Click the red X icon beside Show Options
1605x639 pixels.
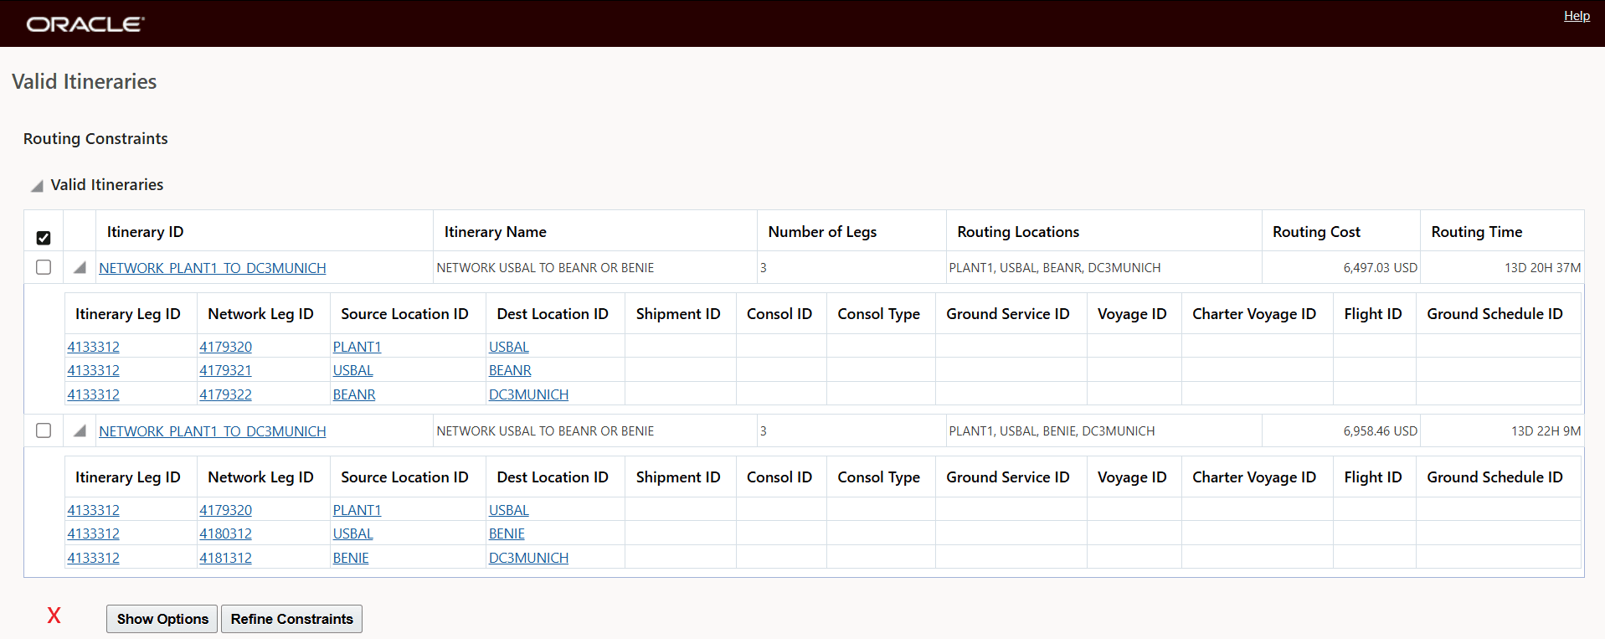(x=54, y=616)
